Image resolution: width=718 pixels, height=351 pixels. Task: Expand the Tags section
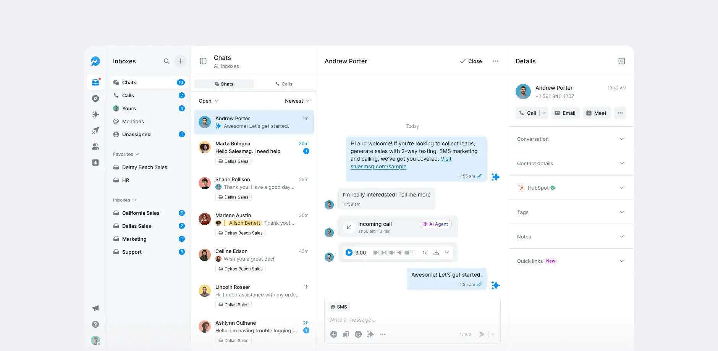tap(571, 212)
